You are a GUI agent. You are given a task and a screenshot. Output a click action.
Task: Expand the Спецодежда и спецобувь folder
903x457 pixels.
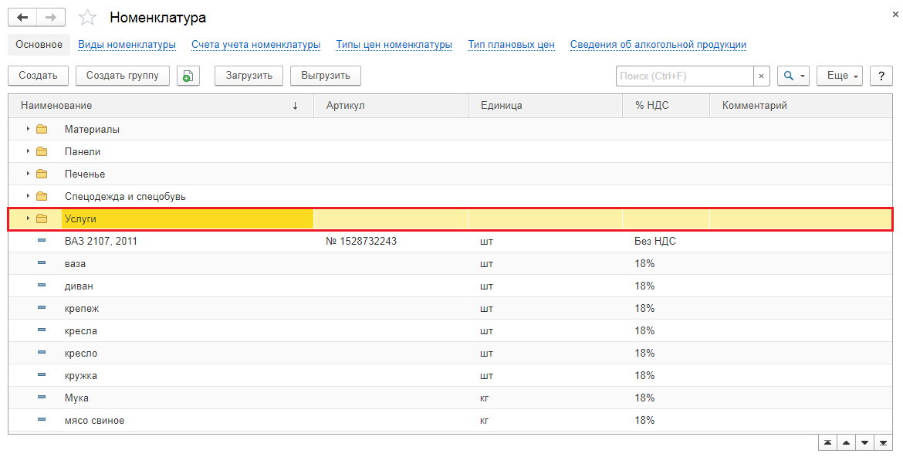28,196
